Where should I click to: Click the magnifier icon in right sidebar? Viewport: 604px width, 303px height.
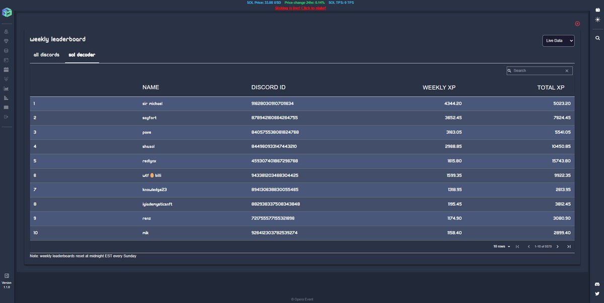pyautogui.click(x=597, y=38)
